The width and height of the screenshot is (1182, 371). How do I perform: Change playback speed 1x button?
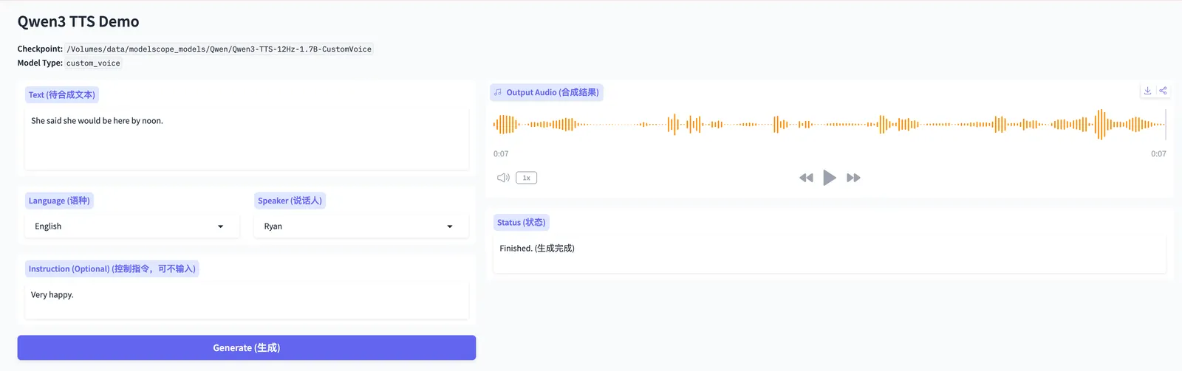(x=526, y=178)
